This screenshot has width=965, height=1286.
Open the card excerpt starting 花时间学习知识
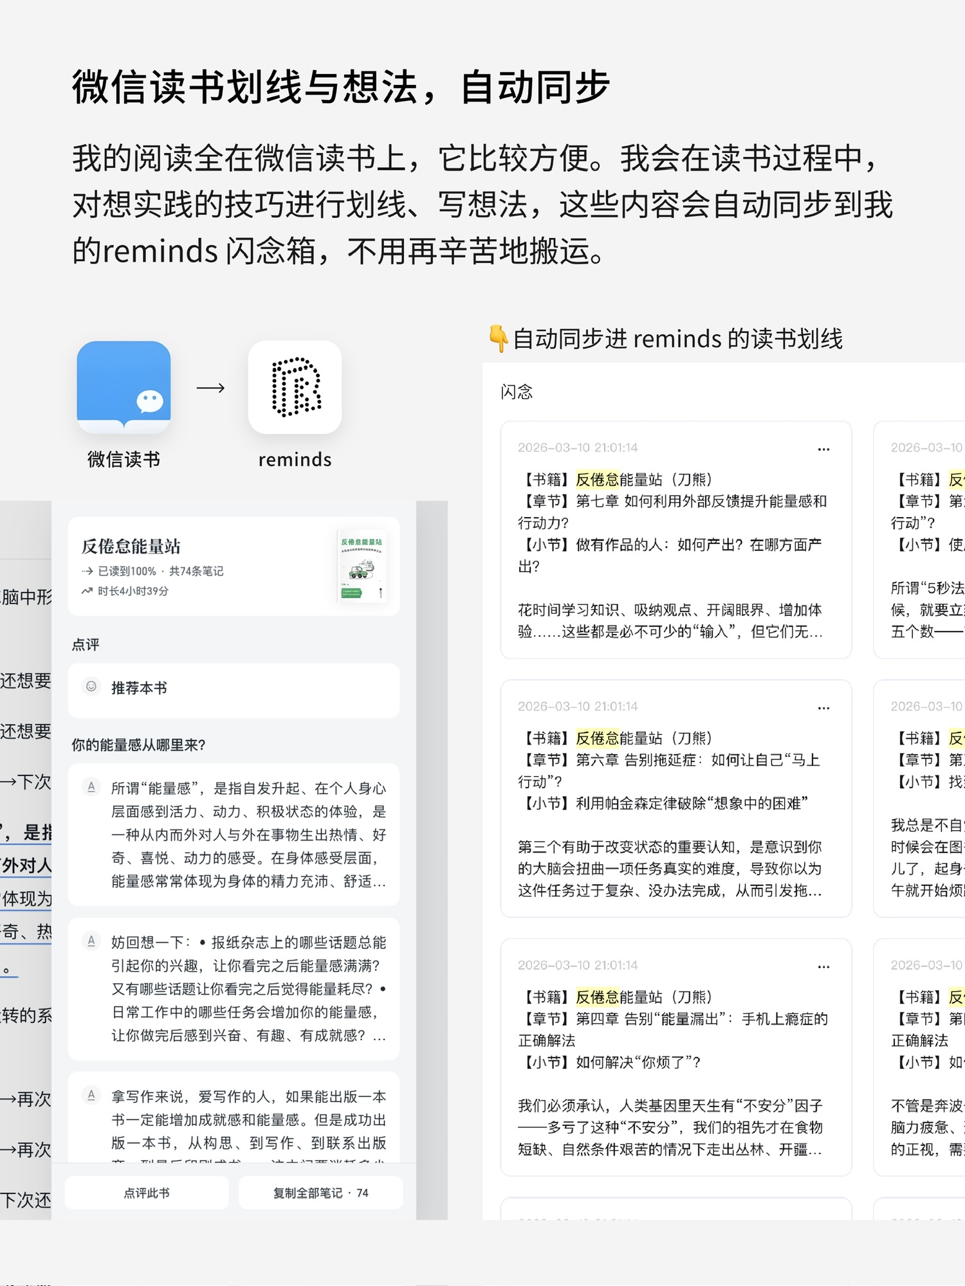670,620
